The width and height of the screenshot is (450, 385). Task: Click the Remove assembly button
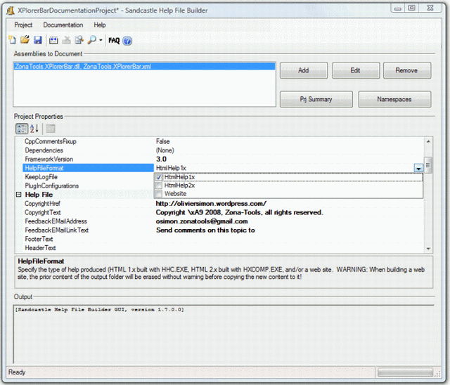407,70
